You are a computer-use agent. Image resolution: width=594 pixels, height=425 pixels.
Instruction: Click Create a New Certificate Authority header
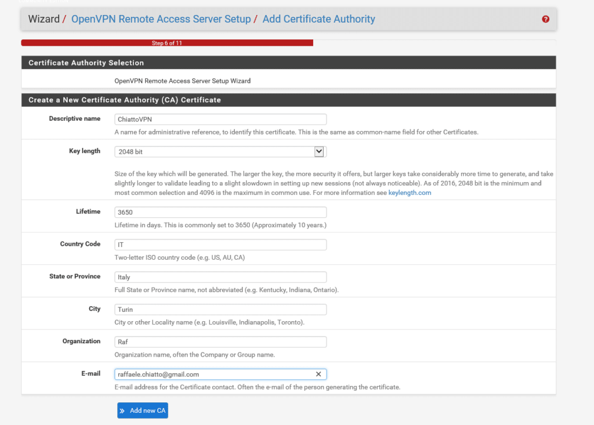click(x=289, y=100)
